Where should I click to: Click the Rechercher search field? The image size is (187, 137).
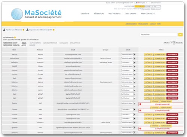tap(159, 34)
